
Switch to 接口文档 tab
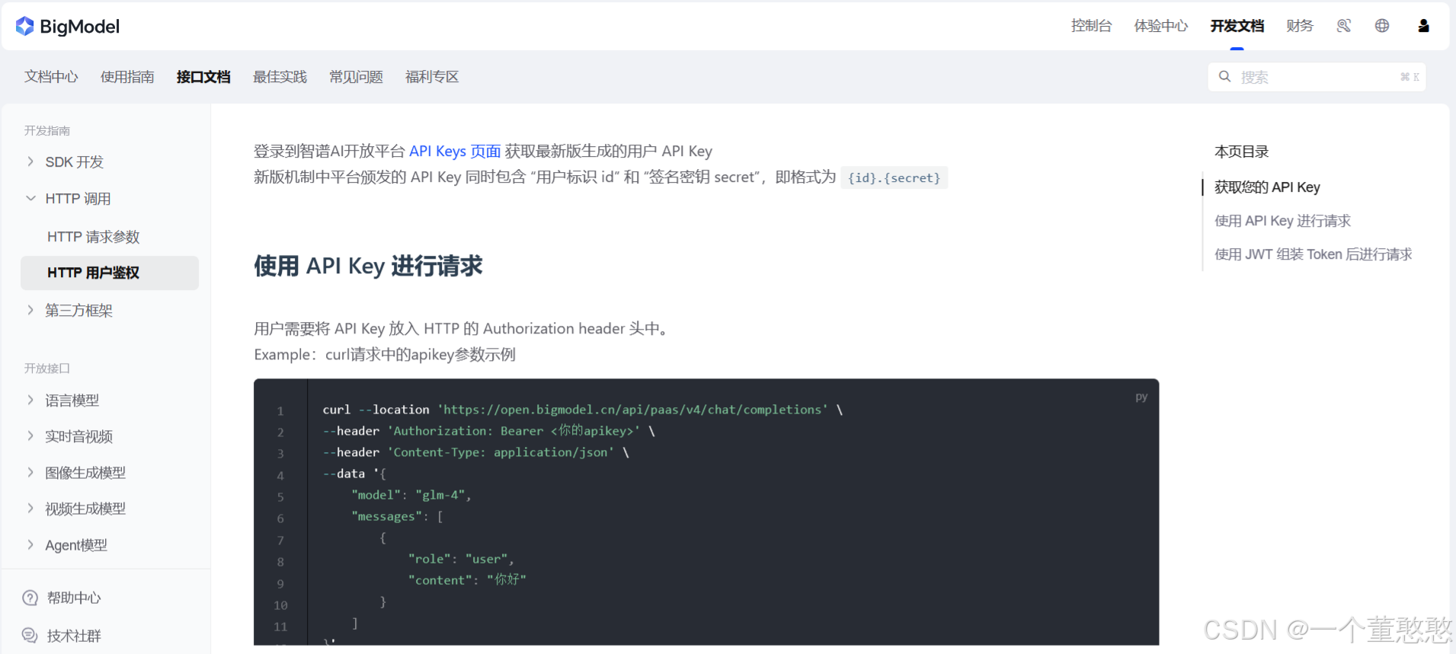(203, 77)
